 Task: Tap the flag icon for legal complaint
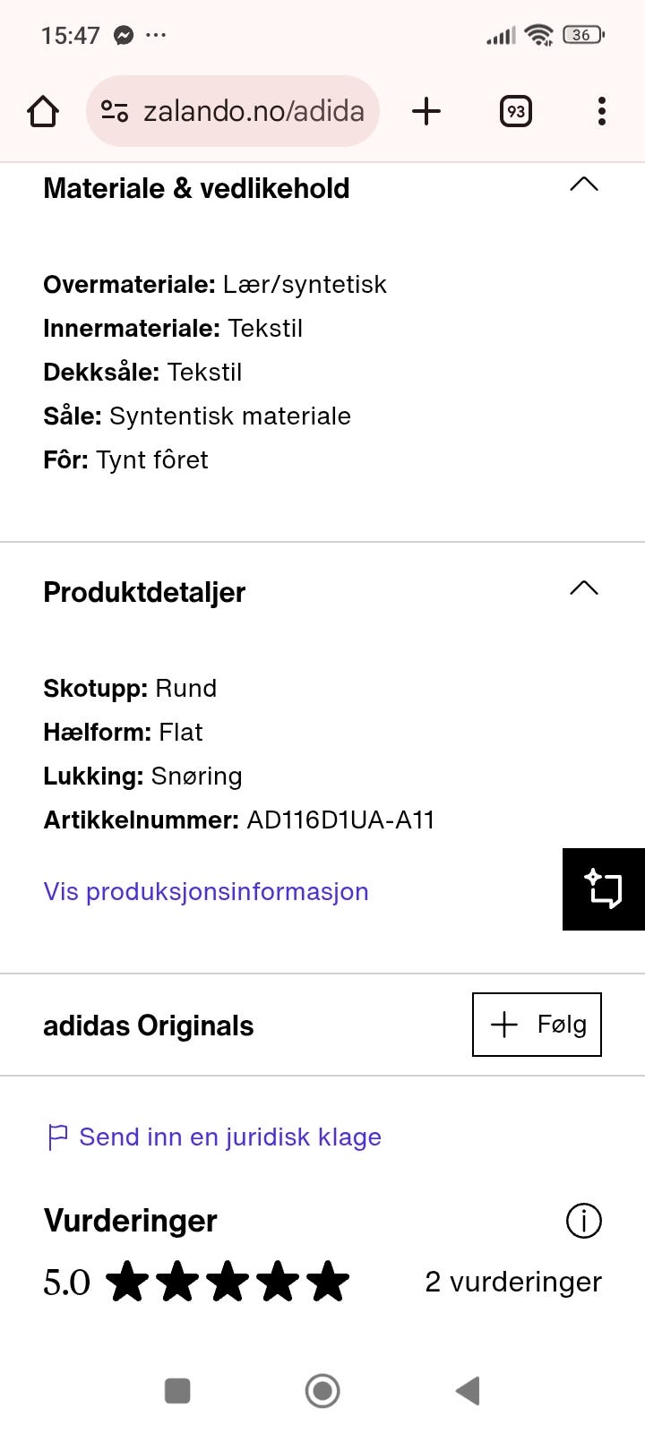point(57,1137)
